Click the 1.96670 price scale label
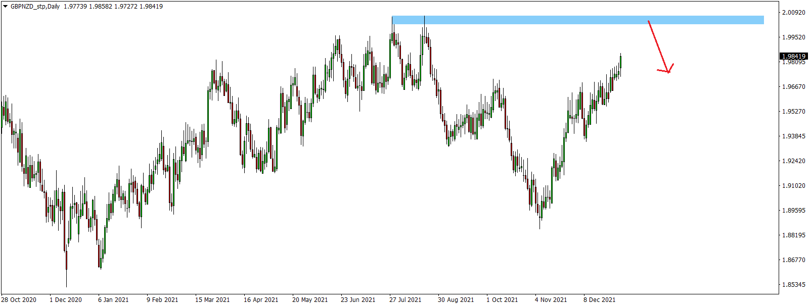This screenshot has width=811, height=306. (794, 87)
